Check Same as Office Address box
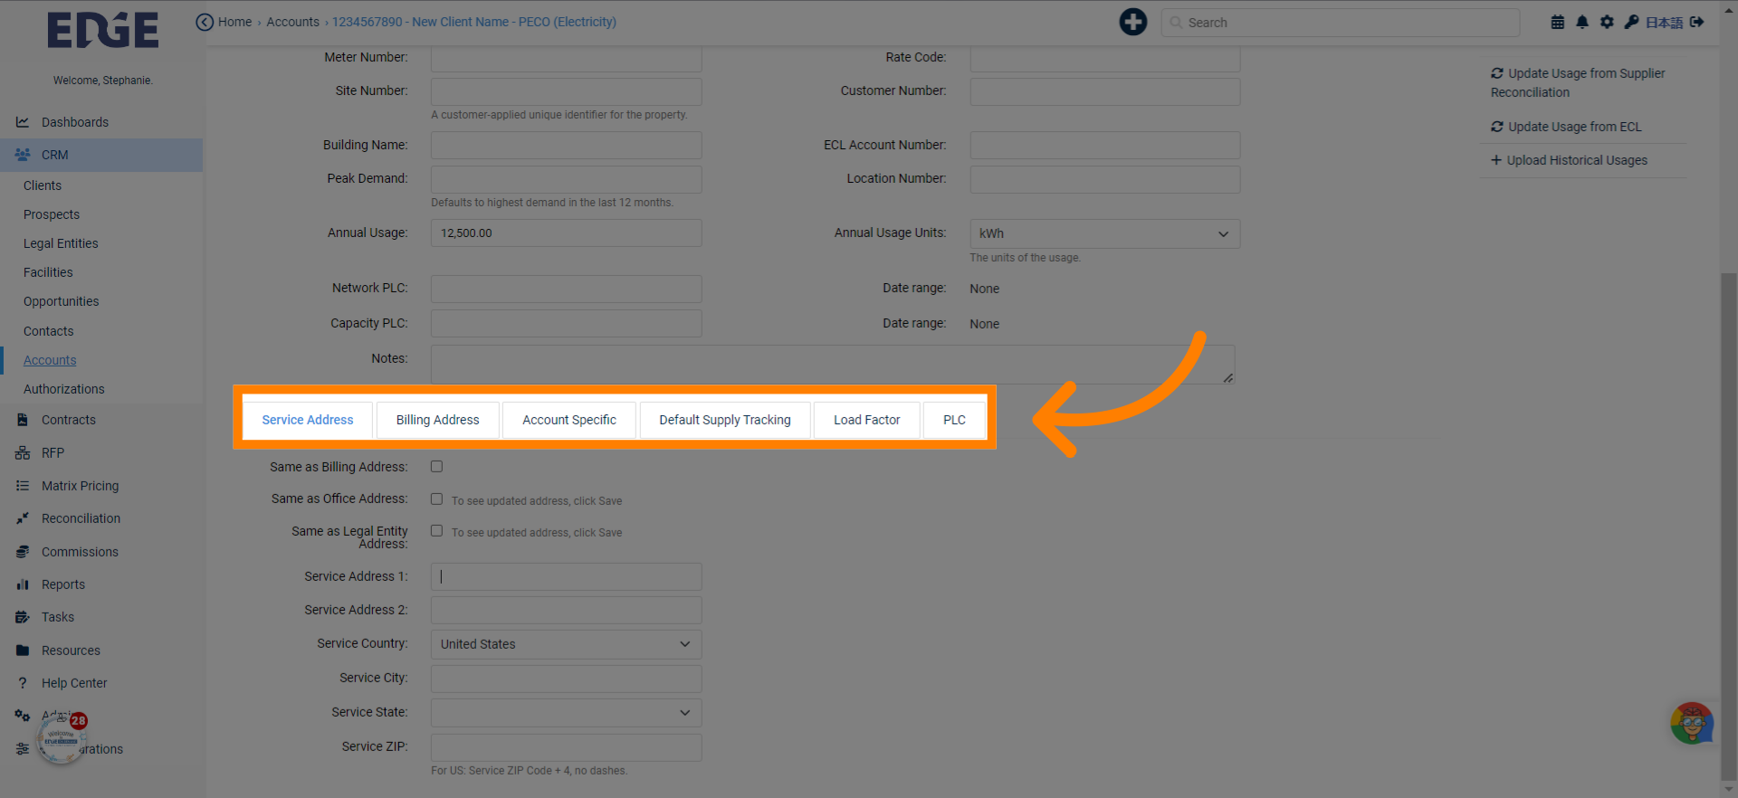 pos(436,499)
